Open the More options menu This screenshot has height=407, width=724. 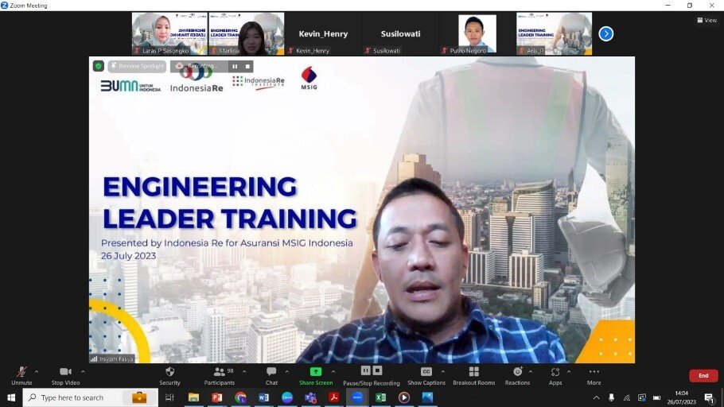click(x=594, y=376)
